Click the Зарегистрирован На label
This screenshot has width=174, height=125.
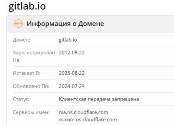tap(34, 56)
